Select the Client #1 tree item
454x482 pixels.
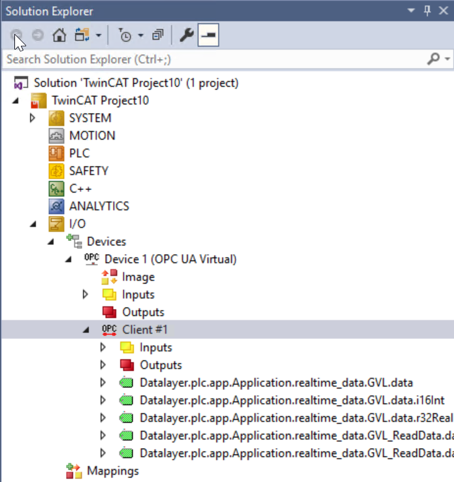pos(145,330)
